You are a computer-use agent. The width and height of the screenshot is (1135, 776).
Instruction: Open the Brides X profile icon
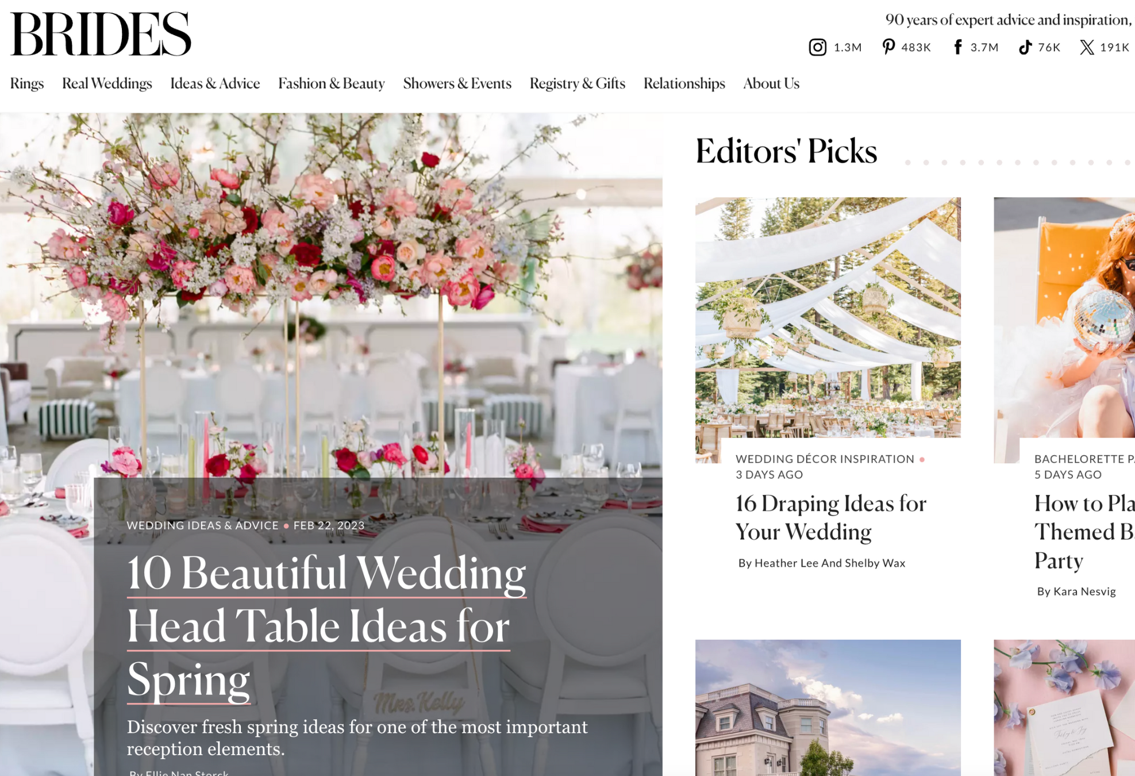pyautogui.click(x=1086, y=47)
